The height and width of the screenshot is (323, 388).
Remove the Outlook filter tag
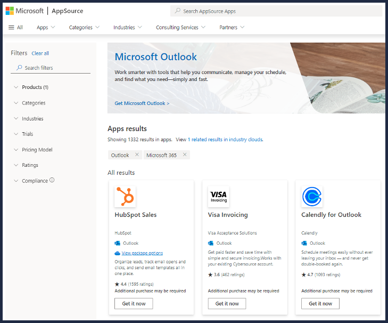(137, 155)
